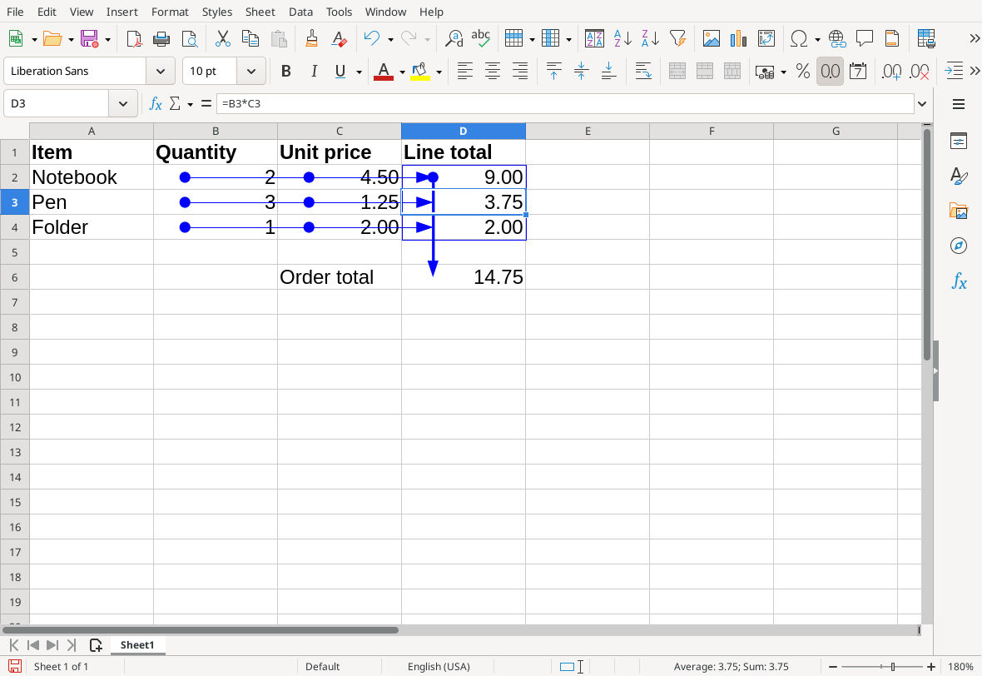Click the zoom slider handle
Screen dimensions: 982x676
coord(893,667)
